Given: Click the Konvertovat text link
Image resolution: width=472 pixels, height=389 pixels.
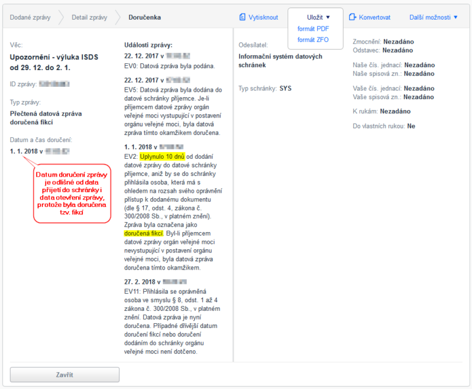Looking at the screenshot, I should coord(374,17).
